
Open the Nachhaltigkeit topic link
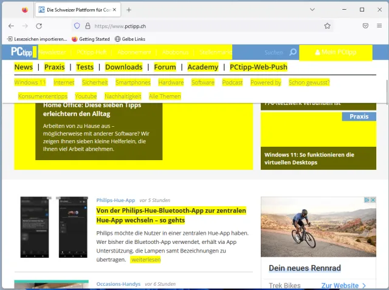(x=122, y=96)
